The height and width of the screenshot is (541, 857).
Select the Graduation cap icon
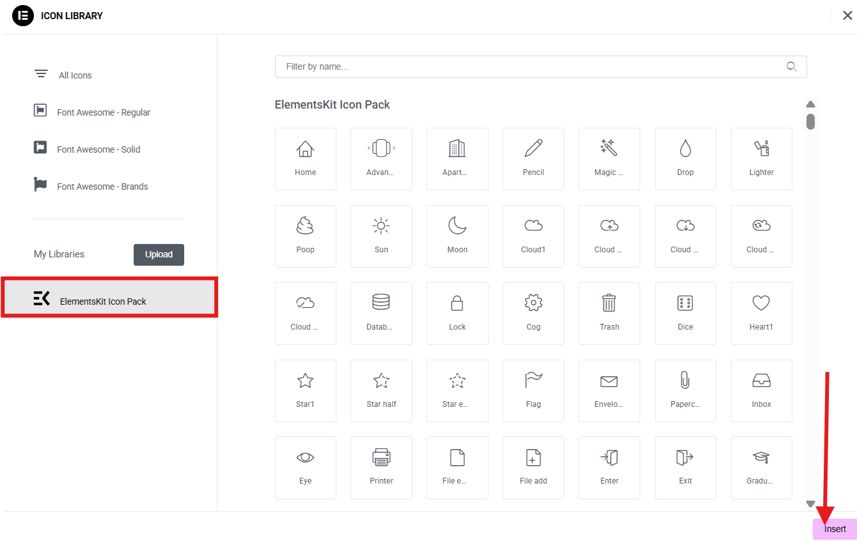(761, 467)
